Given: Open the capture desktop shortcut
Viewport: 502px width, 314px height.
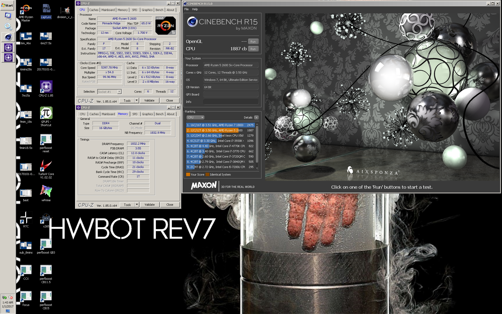Looking at the screenshot, I should coord(46,12).
